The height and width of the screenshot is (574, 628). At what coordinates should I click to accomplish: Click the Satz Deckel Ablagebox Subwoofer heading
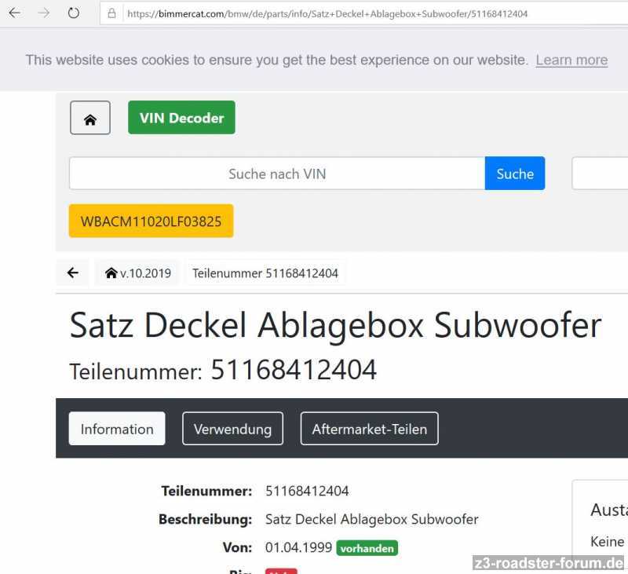[335, 324]
